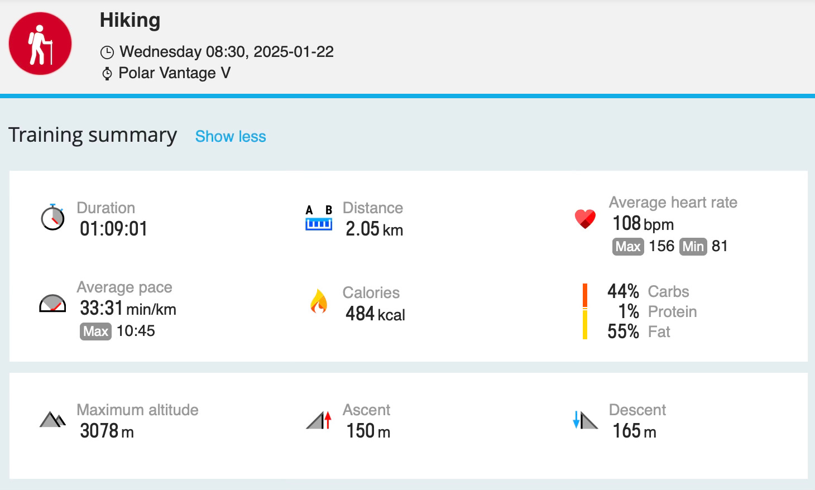Click the red hiking activity icon
The height and width of the screenshot is (490, 815).
point(40,44)
